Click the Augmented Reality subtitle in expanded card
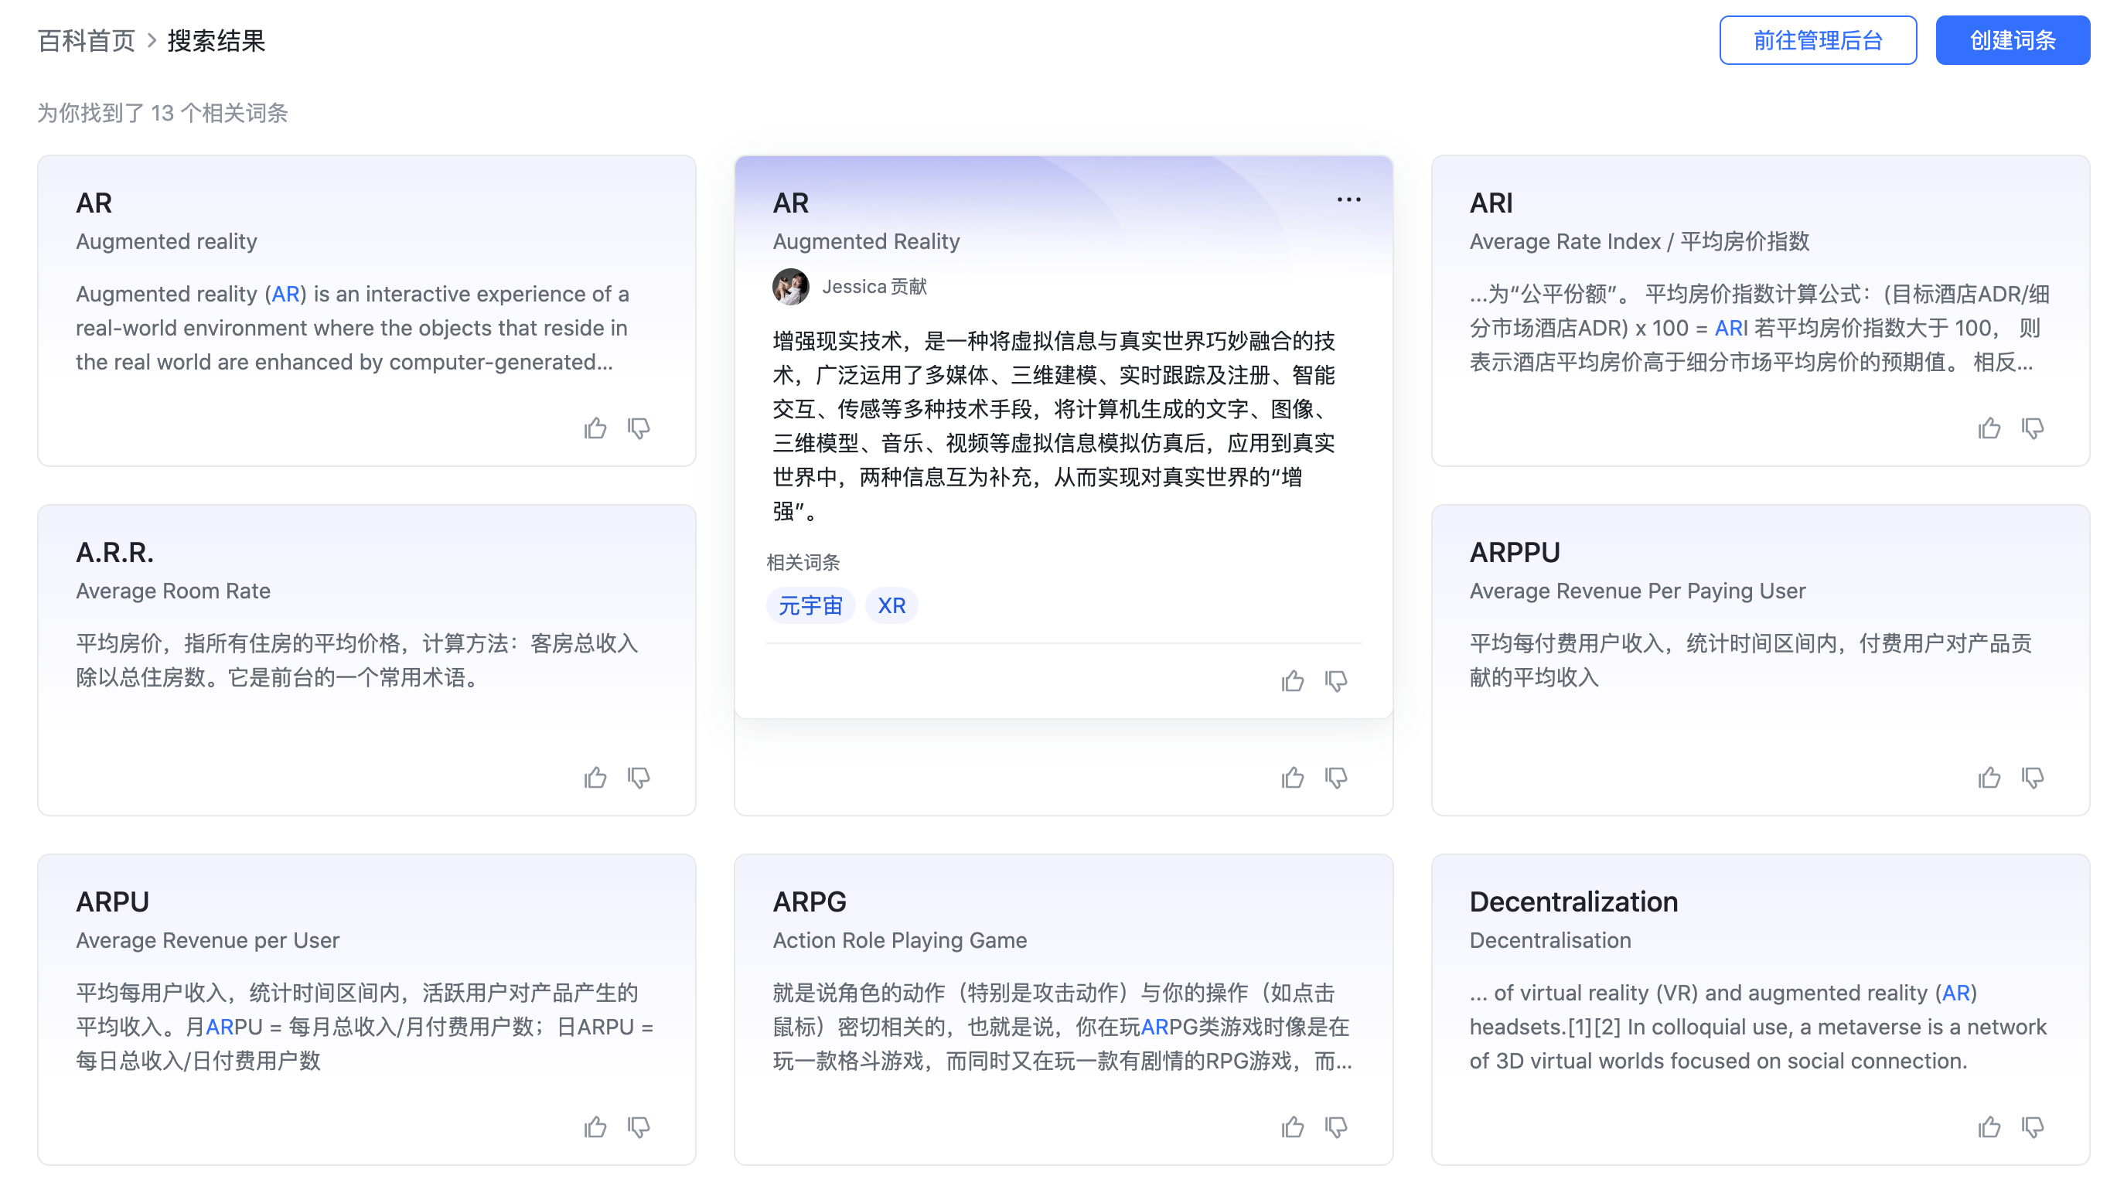 coord(866,241)
